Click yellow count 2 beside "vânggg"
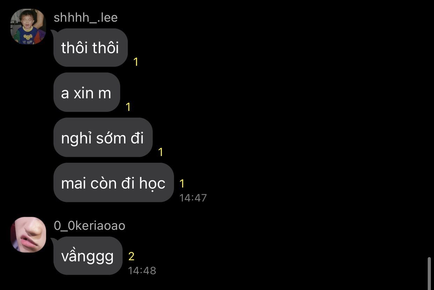 pos(131,256)
